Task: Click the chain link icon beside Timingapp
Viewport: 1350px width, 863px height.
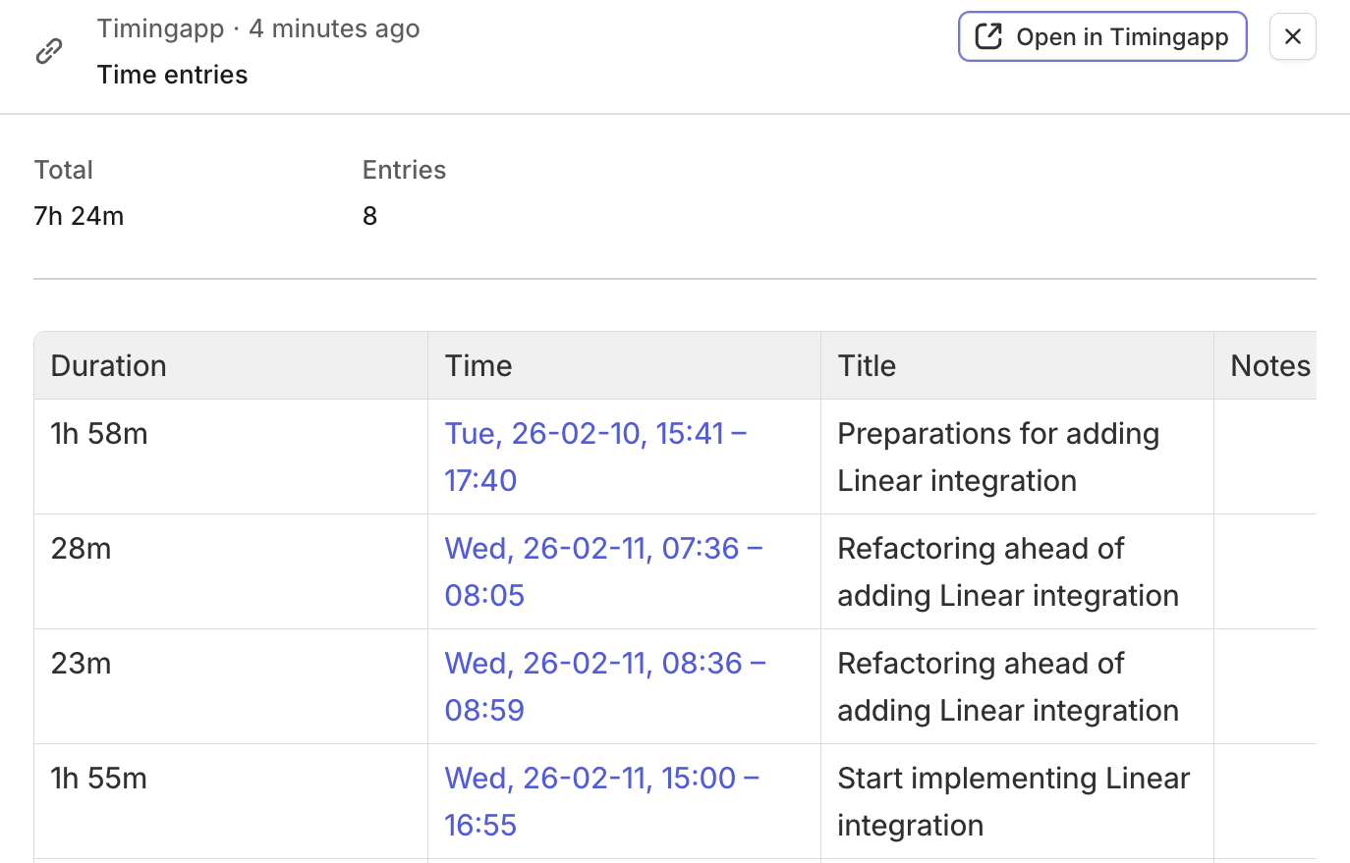Action: pyautogui.click(x=49, y=51)
